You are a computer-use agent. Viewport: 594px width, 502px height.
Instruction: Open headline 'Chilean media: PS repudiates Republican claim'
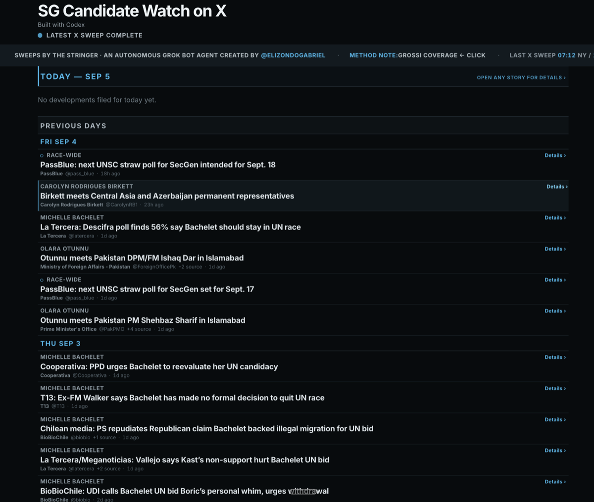tap(207, 429)
